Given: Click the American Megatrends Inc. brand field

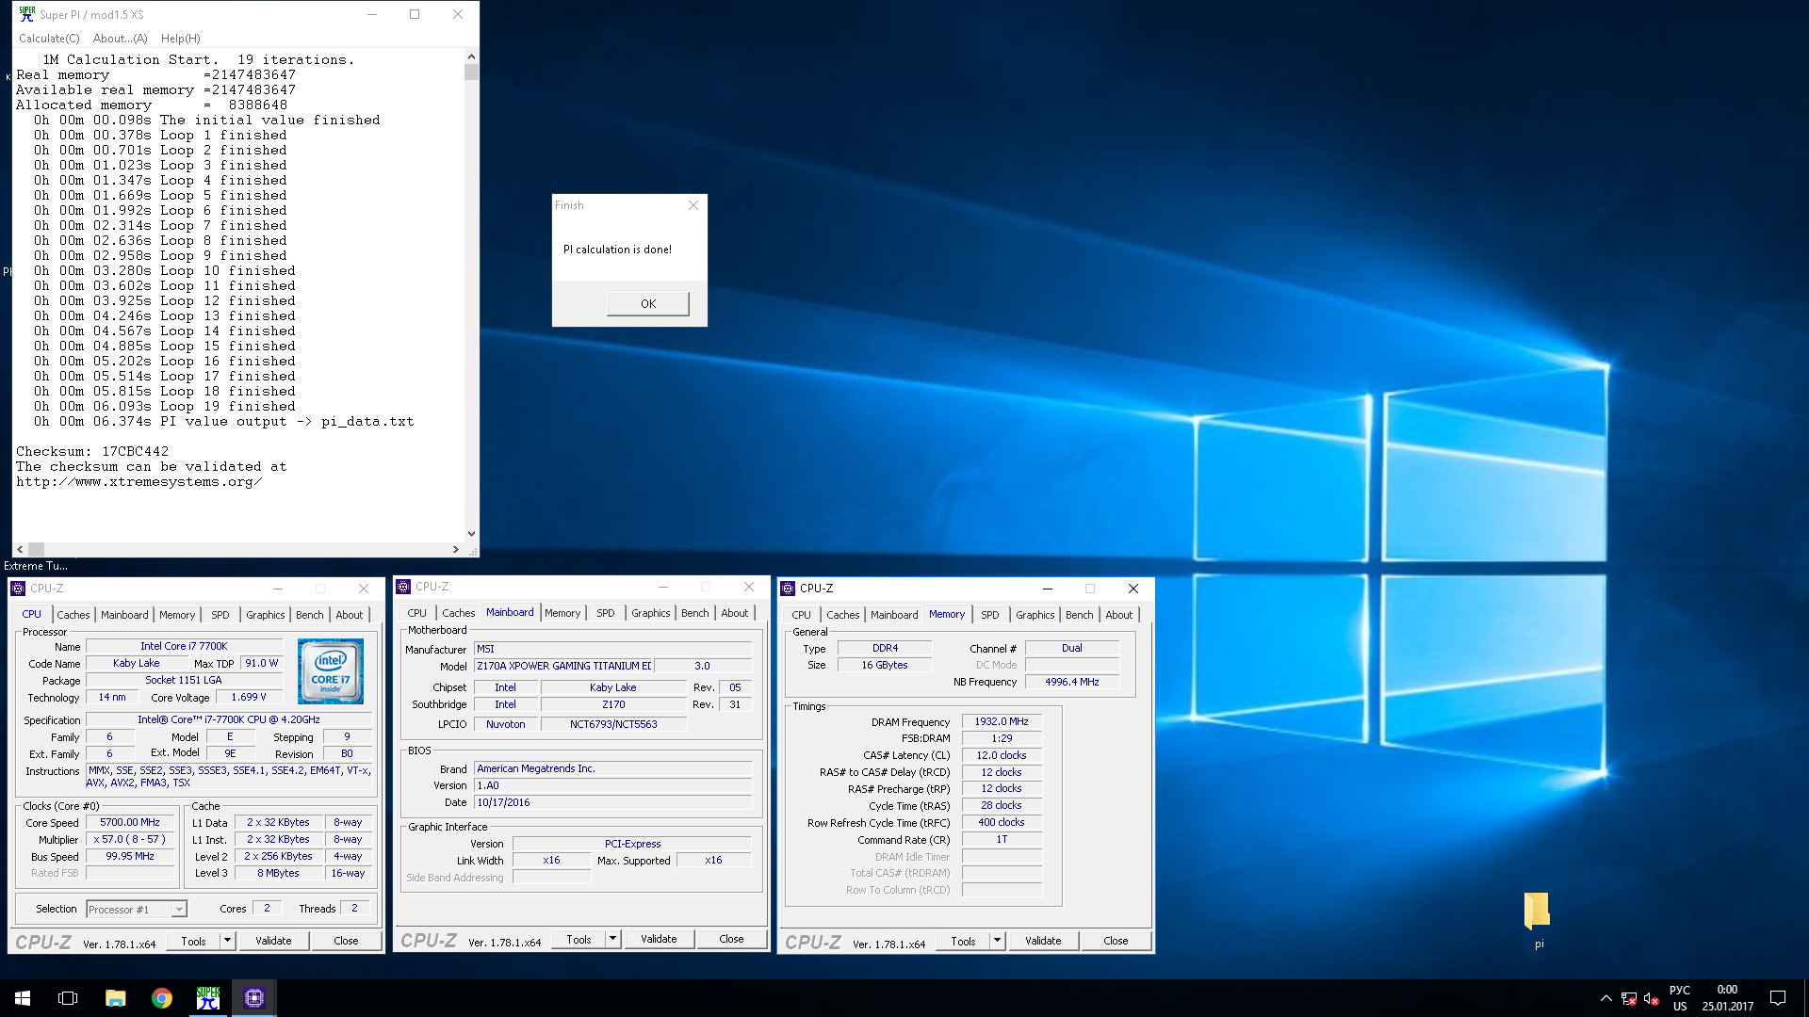Looking at the screenshot, I should pos(613,768).
